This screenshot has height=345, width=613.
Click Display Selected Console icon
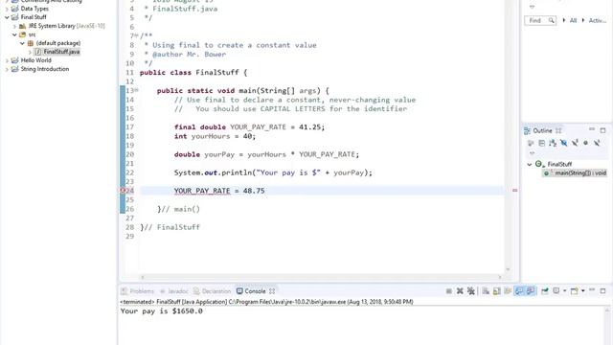(556, 291)
